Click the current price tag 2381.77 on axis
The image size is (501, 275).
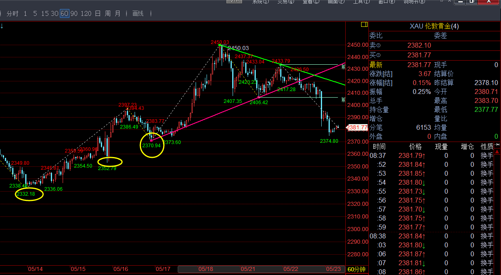[x=357, y=127]
